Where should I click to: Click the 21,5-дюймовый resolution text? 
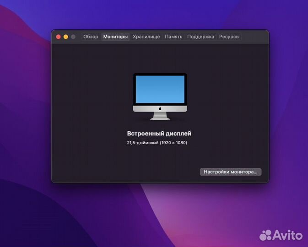(x=157, y=143)
